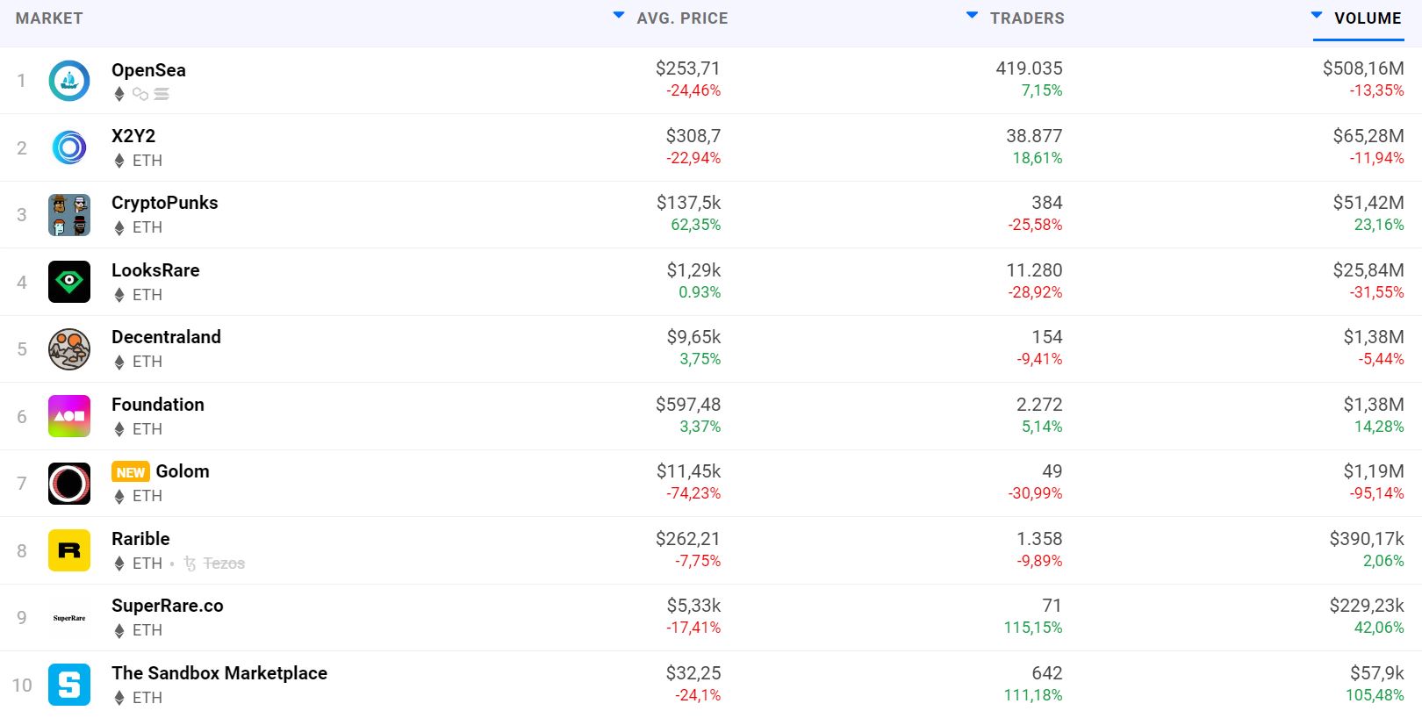
Task: Click OpenSea's Ethereum chain icon
Action: [119, 94]
